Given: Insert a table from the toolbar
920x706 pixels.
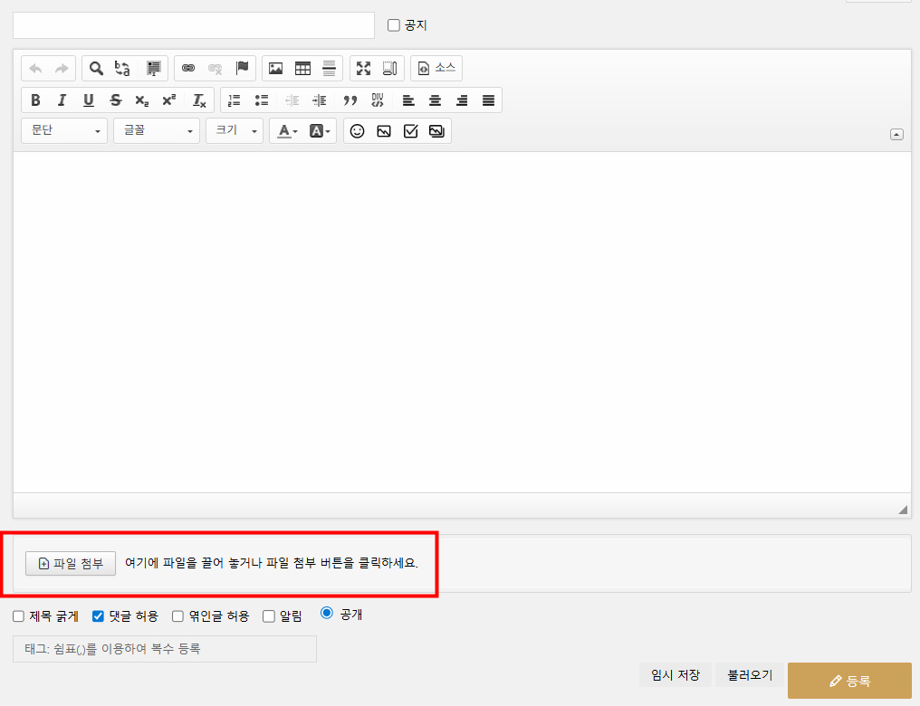Looking at the screenshot, I should tap(303, 69).
